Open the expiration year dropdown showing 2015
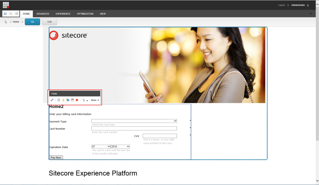 (x=120, y=147)
